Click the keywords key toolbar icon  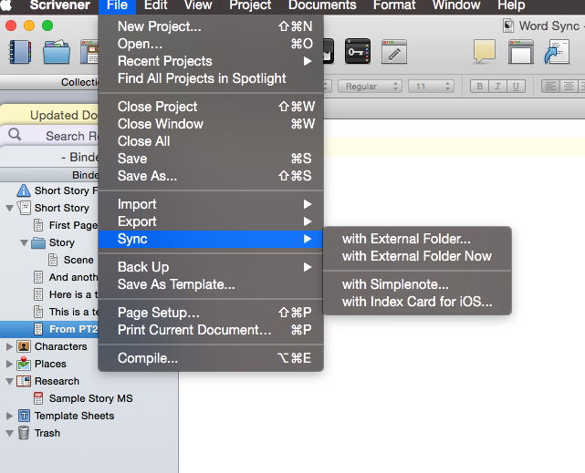(358, 51)
